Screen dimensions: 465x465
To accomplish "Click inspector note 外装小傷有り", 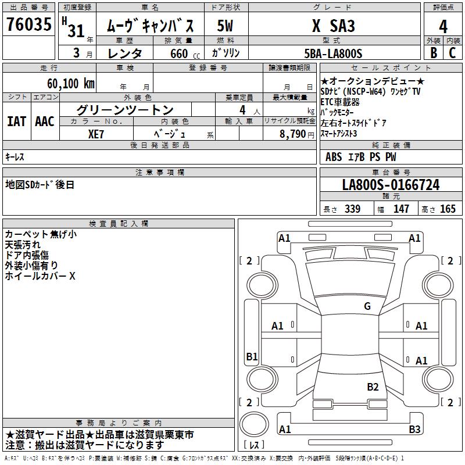I will 31,266.
